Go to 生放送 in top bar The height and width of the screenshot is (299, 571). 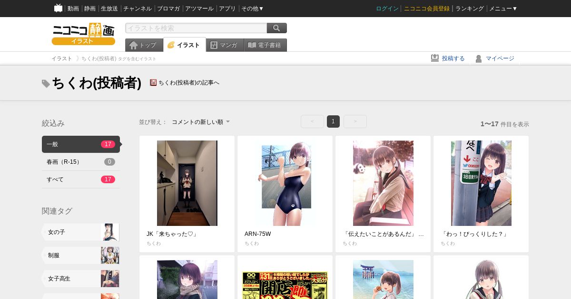[109, 9]
